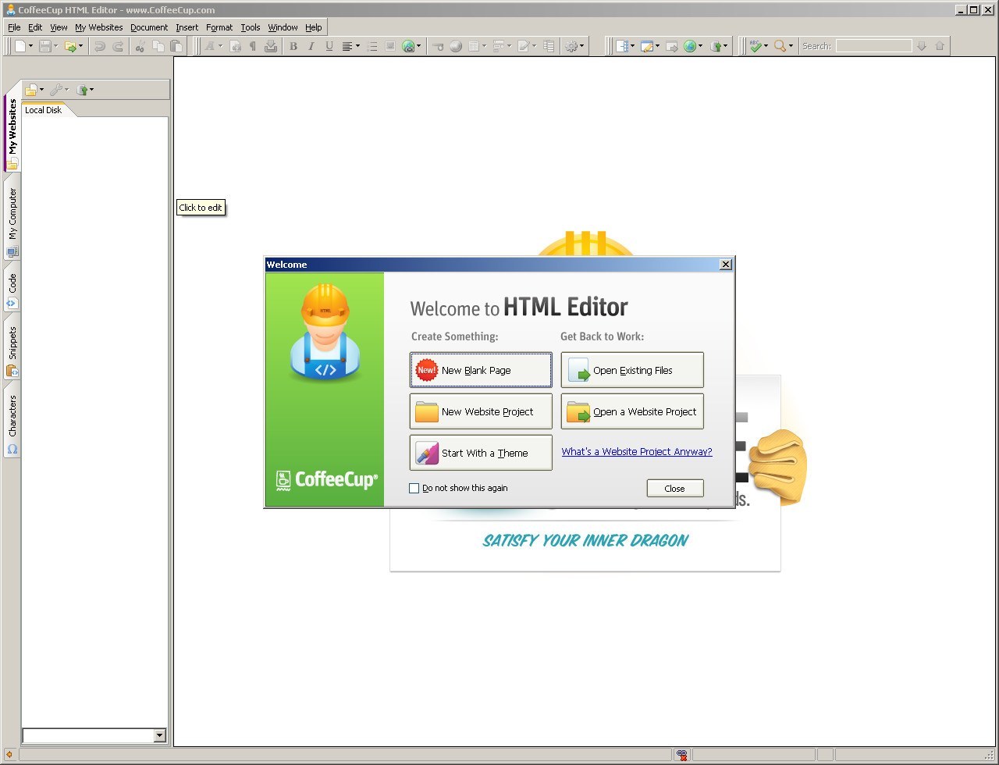Open the Format menu
Screen dimensions: 999x765
coord(219,27)
